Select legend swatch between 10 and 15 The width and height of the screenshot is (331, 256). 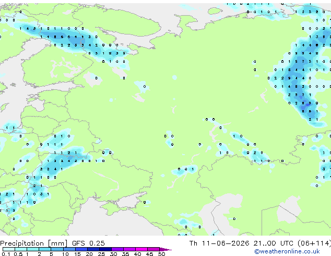click(x=69, y=249)
